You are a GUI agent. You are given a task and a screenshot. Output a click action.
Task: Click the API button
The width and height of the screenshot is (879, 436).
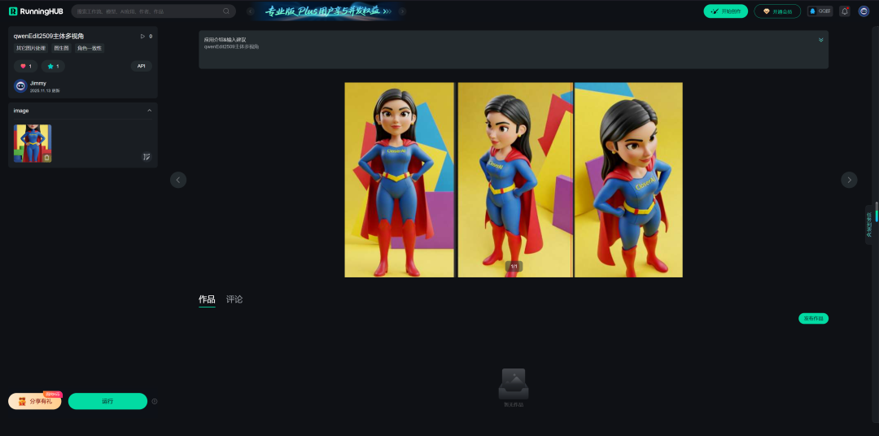(142, 66)
